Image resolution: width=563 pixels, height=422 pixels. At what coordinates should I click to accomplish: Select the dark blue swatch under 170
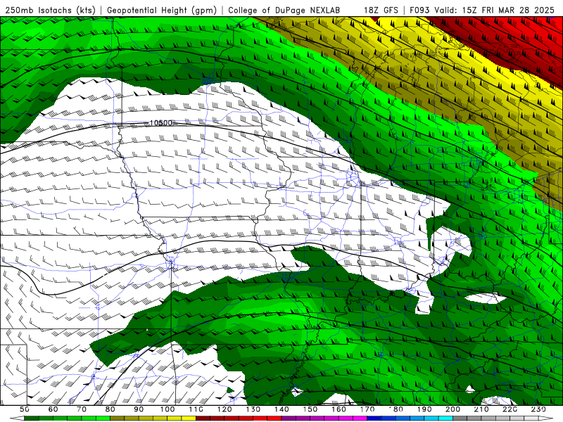374,418
